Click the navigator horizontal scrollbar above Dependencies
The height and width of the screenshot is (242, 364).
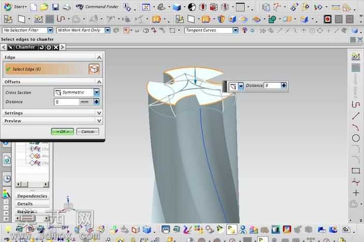click(x=32, y=184)
